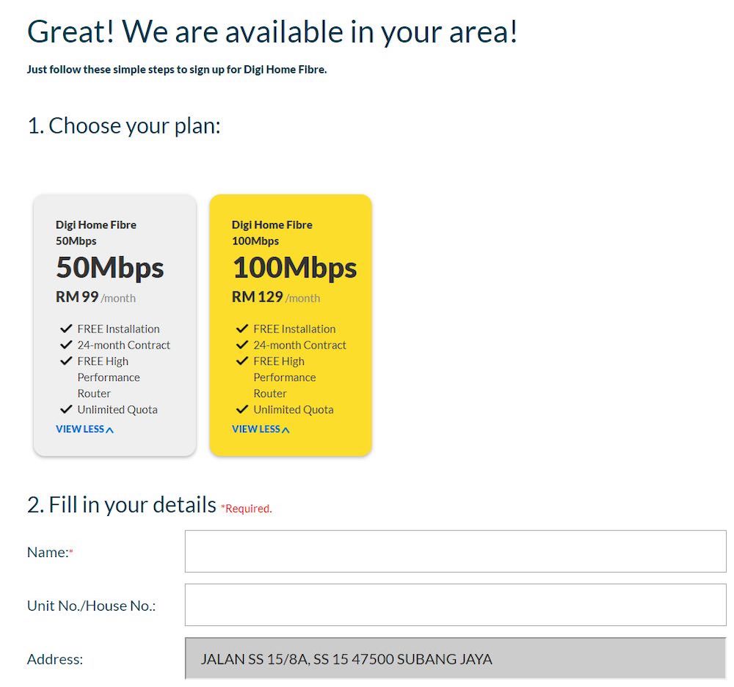The height and width of the screenshot is (687, 734).
Task: Click the greyed-out Address field
Action: coord(456,658)
